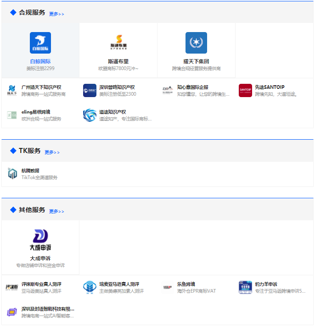The image size is (315, 327).
Task: Click the 跨境合规经营服务提供商 description
Action: click(196, 68)
